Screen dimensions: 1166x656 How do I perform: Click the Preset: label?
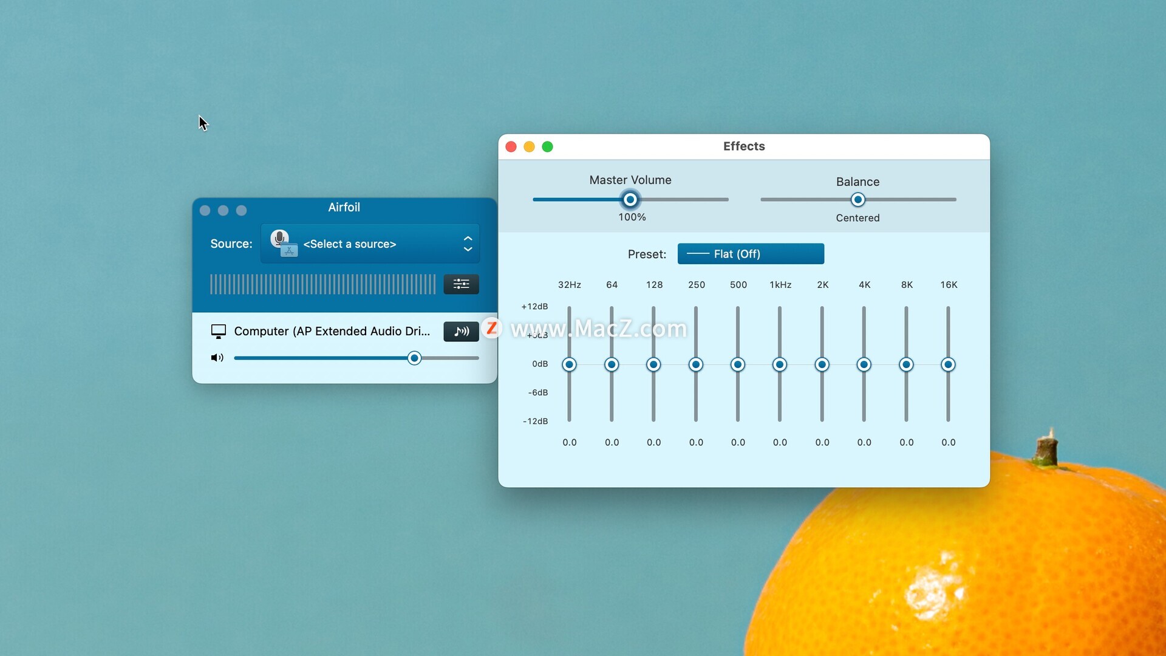coord(647,255)
